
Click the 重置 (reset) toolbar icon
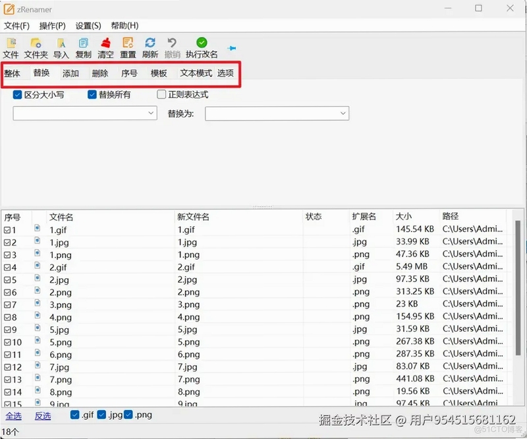pyautogui.click(x=128, y=43)
